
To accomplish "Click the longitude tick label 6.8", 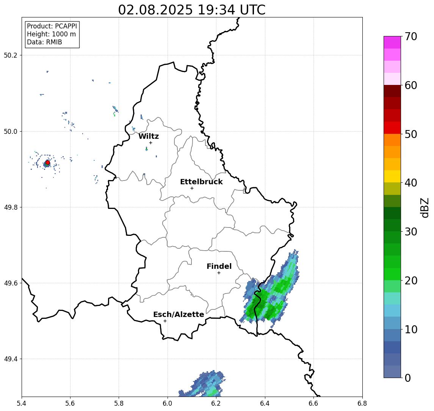I will pos(362,403).
